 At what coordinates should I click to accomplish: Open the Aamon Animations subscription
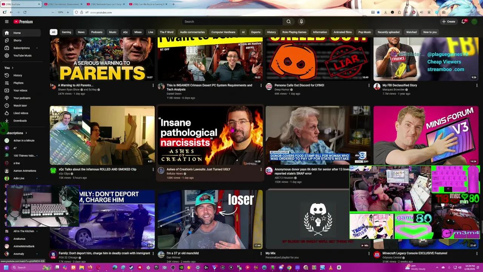click(25, 171)
